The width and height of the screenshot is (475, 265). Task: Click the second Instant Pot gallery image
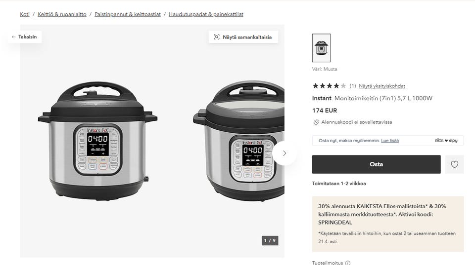click(238, 141)
